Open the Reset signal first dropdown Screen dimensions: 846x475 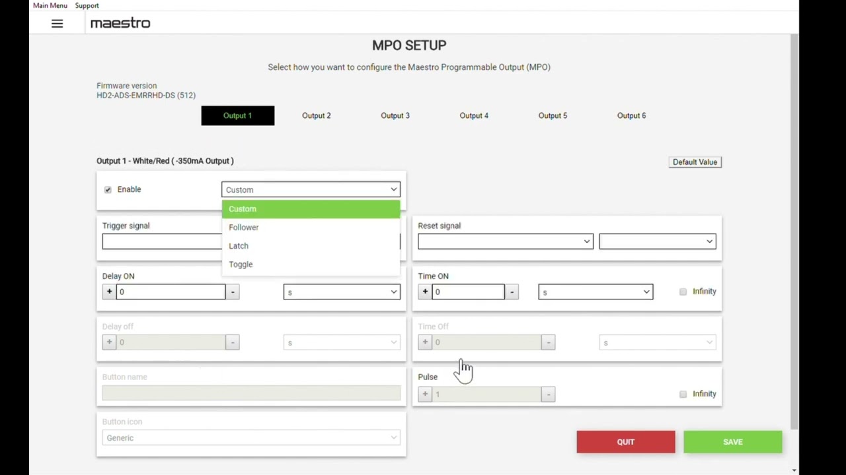(505, 241)
